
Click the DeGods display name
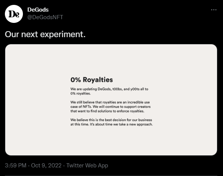[38, 10]
